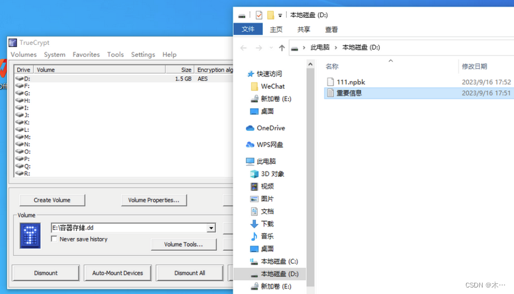Screen dimensions: 514x294
Task: Click the Dismount All button
Action: point(190,273)
